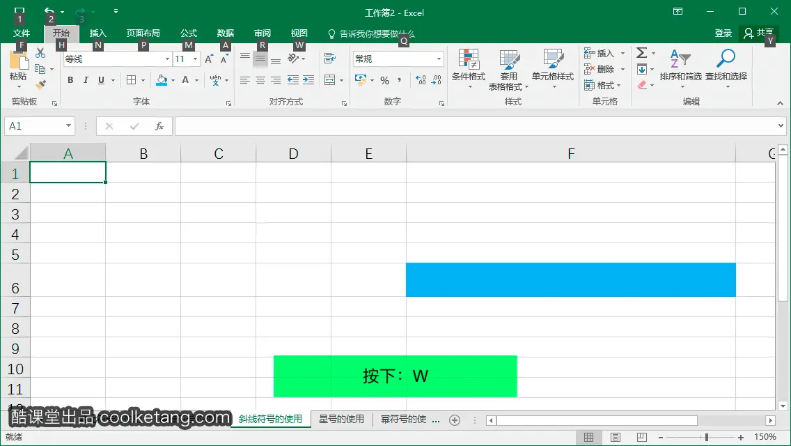The image size is (791, 446).
Task: Toggle Italic formatting
Action: pyautogui.click(x=86, y=80)
